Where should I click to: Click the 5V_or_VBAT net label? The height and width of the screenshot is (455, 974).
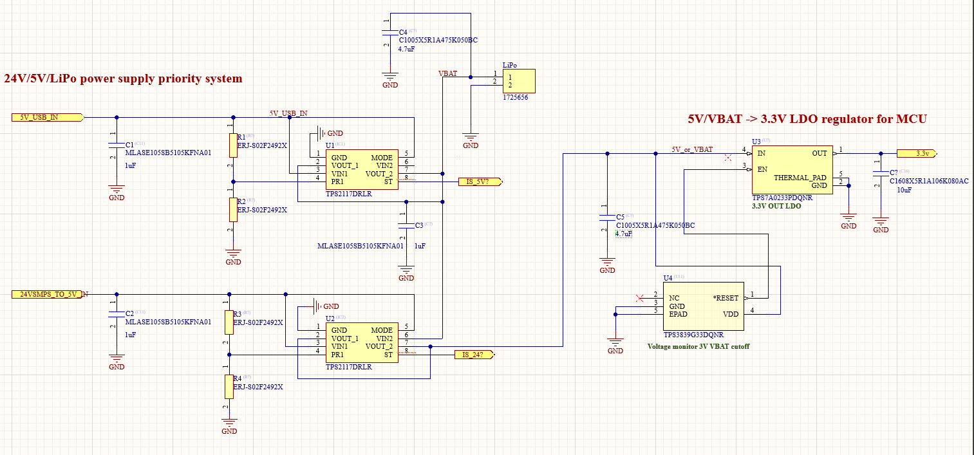(x=692, y=149)
